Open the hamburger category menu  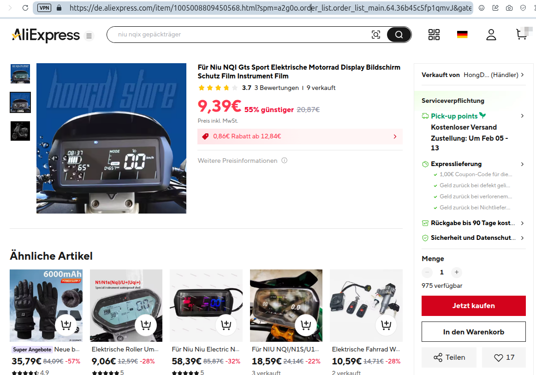pyautogui.click(x=89, y=36)
